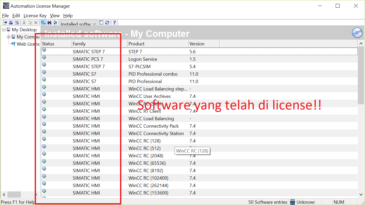The height and width of the screenshot is (205, 365).
Task: Select Web License in the tree
Action: coord(28,44)
